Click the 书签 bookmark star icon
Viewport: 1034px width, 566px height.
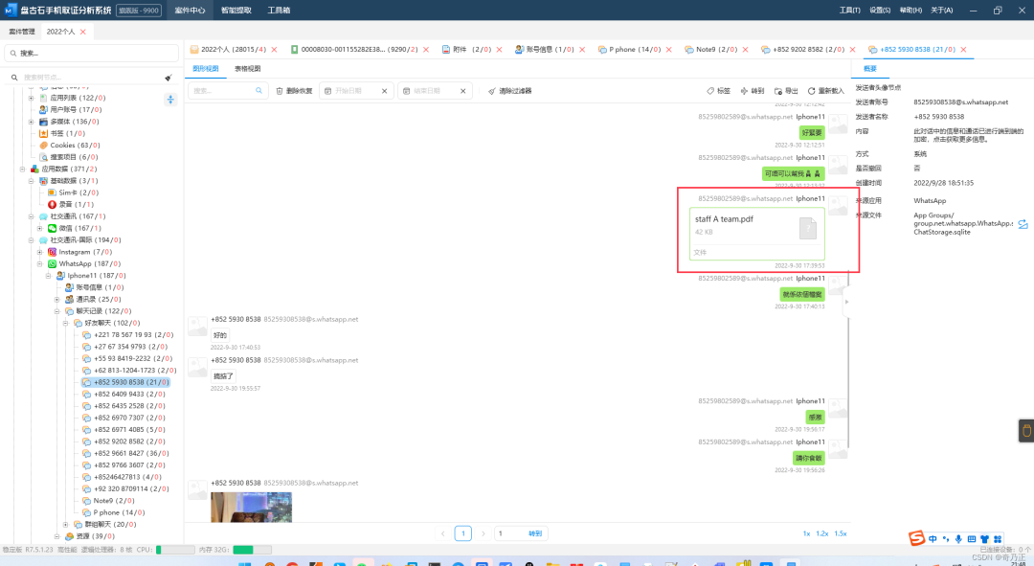[x=43, y=133]
